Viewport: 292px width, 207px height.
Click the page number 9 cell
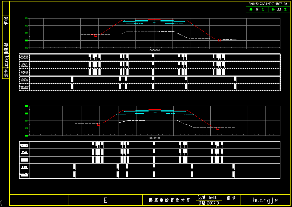point(255,10)
